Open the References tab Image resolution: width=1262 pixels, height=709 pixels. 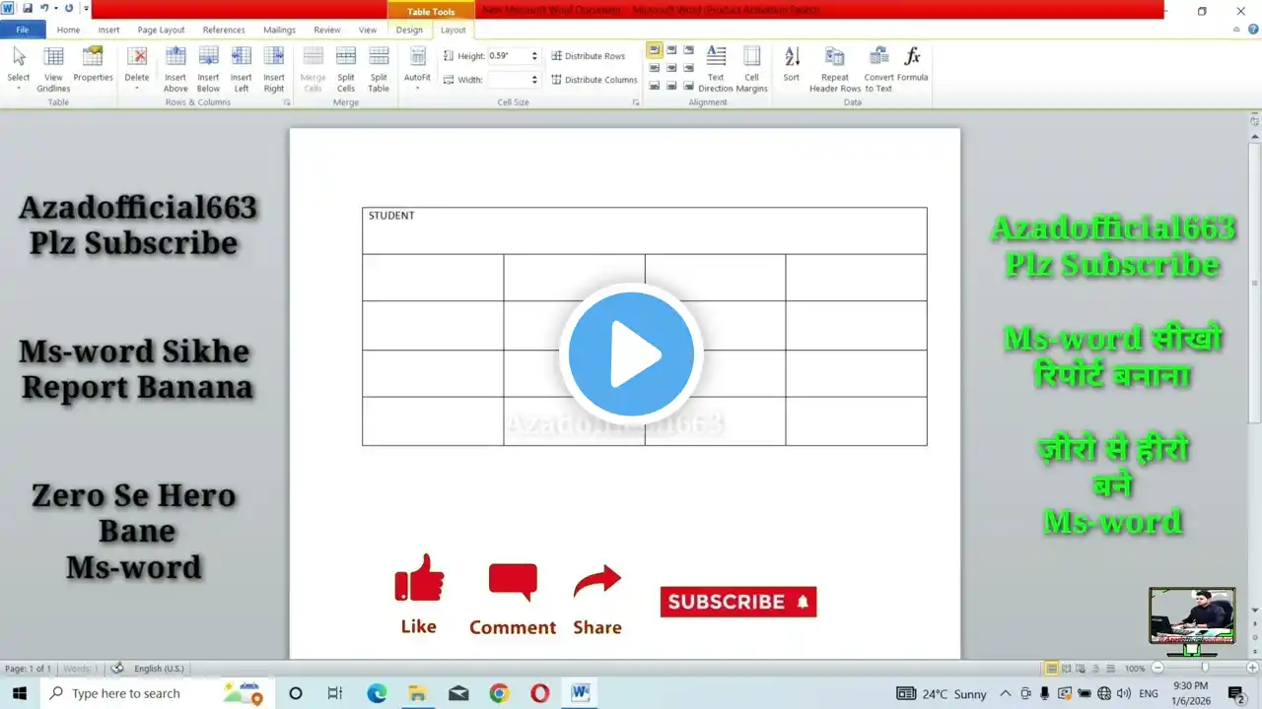[x=224, y=30]
